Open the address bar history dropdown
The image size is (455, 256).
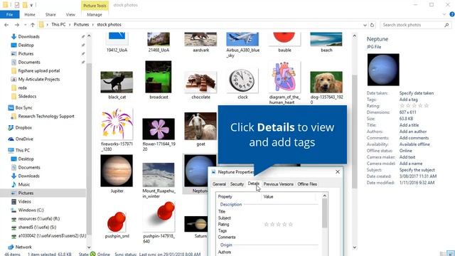(x=365, y=25)
